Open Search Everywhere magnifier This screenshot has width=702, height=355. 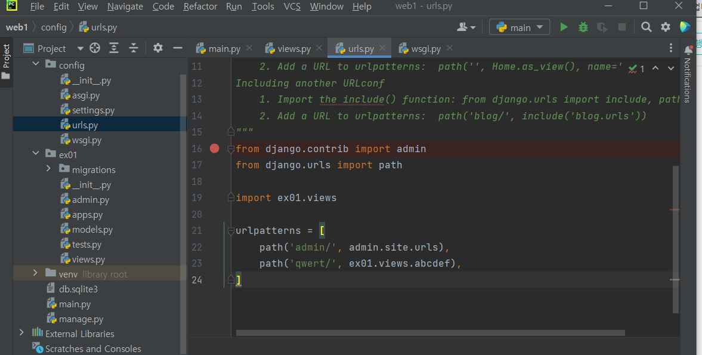coord(646,27)
